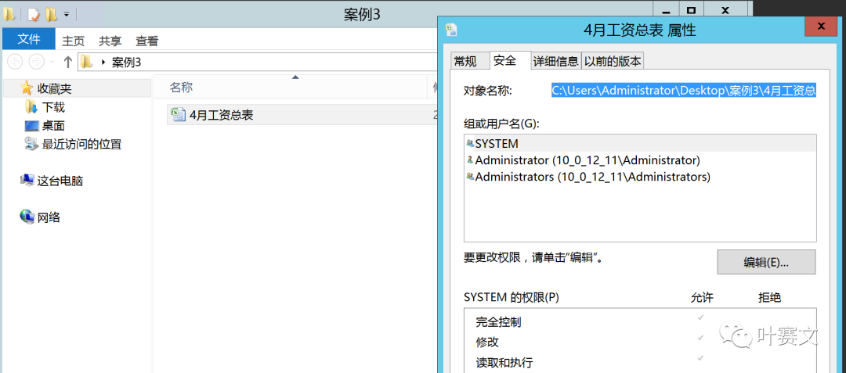The width and height of the screenshot is (846, 373).
Task: Click the properties quick access icon
Action: tap(34, 14)
